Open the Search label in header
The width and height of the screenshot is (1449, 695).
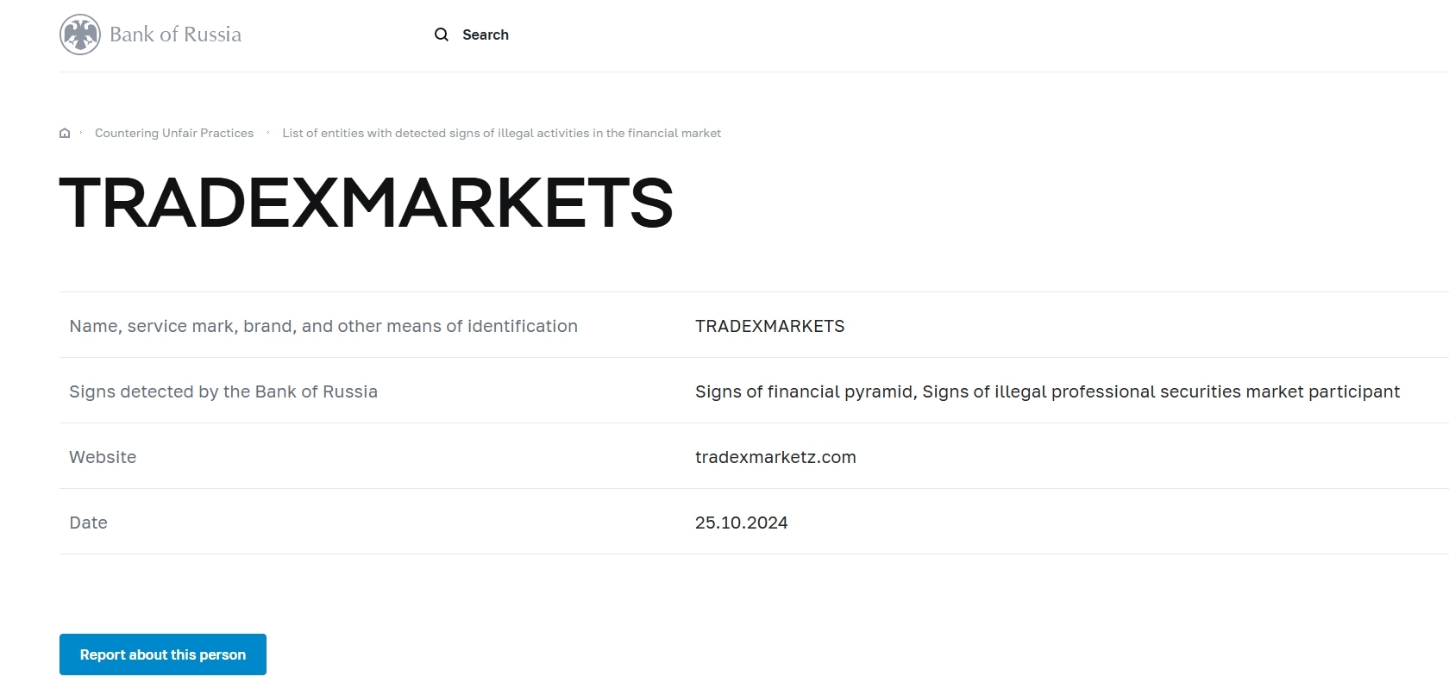click(486, 34)
